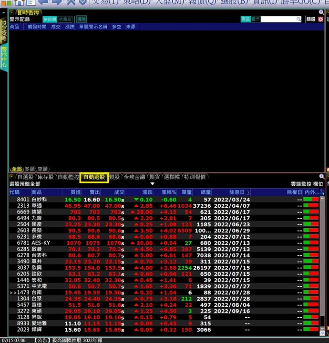This screenshot has height=343, width=329.
Task: Expand the watchlist panel round dropdown
Action: tap(12, 177)
